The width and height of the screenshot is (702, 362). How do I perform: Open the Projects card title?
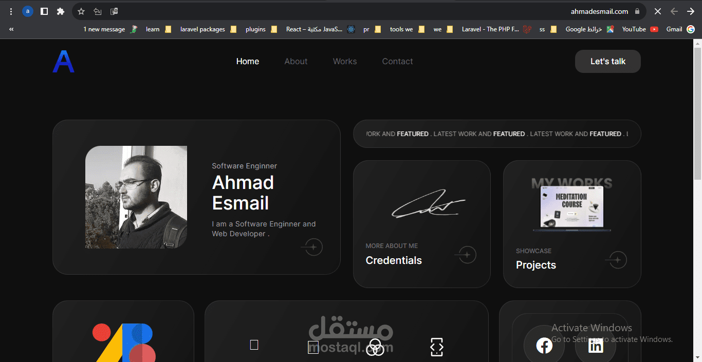point(536,265)
